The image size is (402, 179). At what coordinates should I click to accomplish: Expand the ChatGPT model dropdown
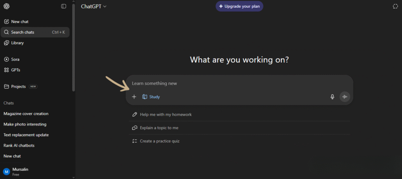[94, 6]
